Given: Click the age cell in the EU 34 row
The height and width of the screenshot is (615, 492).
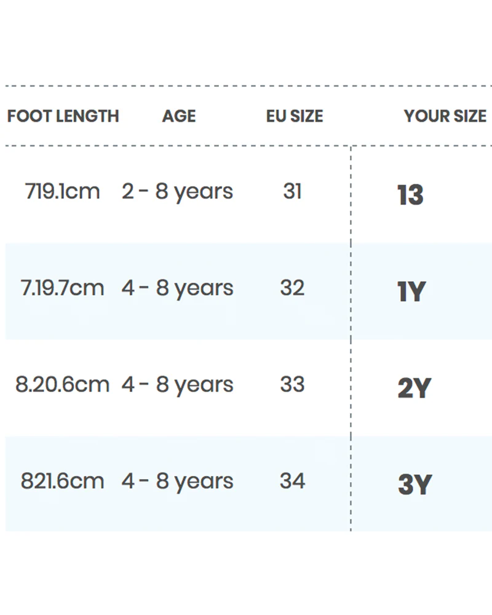Looking at the screenshot, I should [x=177, y=482].
